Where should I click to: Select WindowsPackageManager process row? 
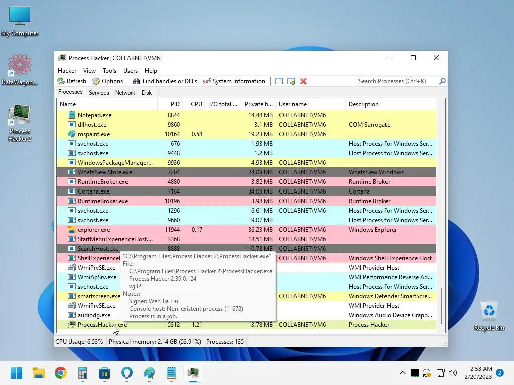pos(246,163)
